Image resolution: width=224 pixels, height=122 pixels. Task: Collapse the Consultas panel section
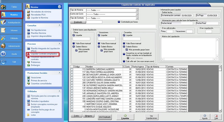click(59, 25)
